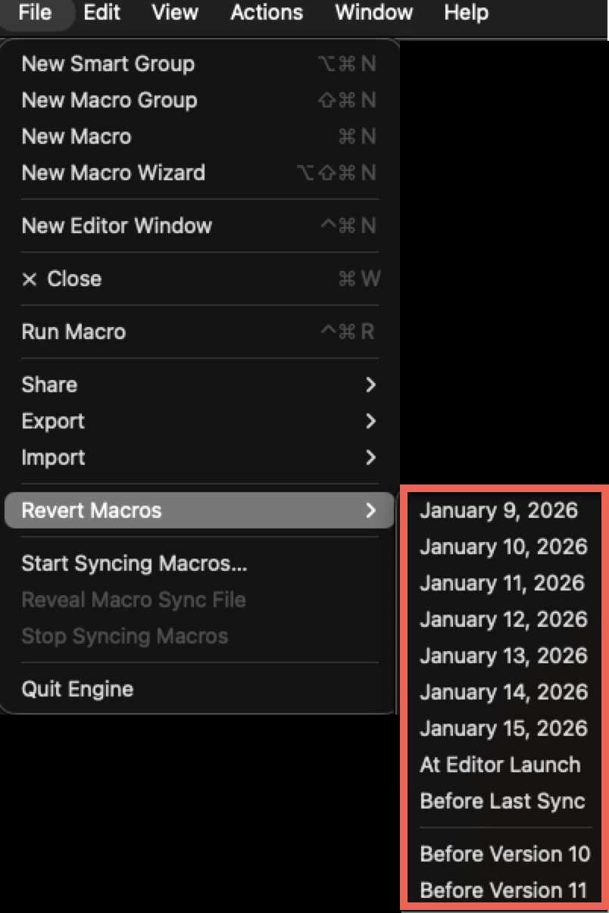
Task: Click Start Syncing Macros…
Action: (x=134, y=563)
